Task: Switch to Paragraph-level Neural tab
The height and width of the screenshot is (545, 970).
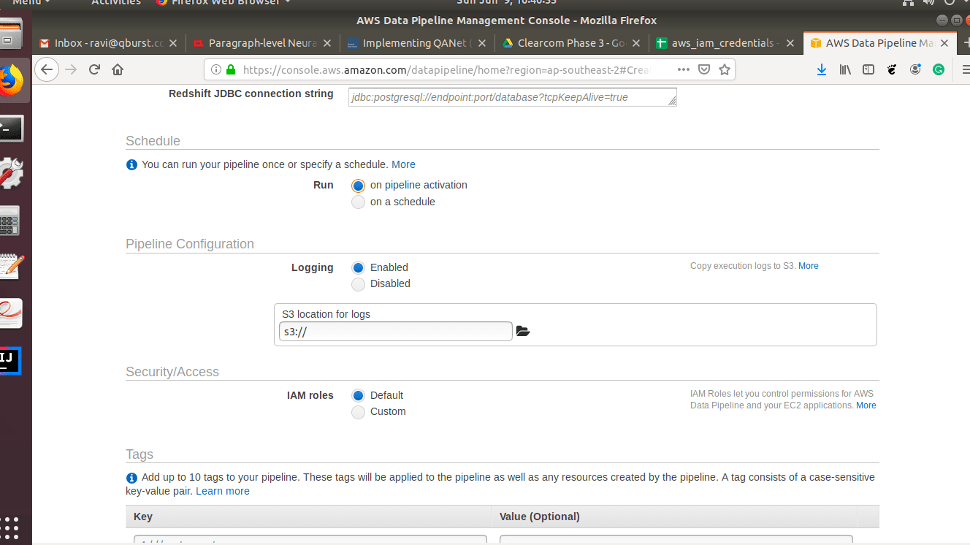Action: click(262, 43)
